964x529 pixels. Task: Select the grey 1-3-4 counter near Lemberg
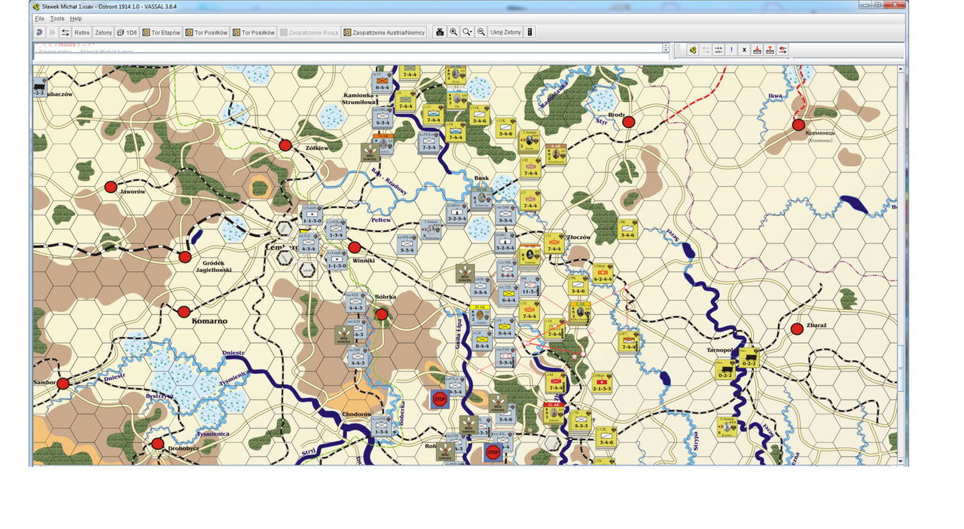[335, 231]
